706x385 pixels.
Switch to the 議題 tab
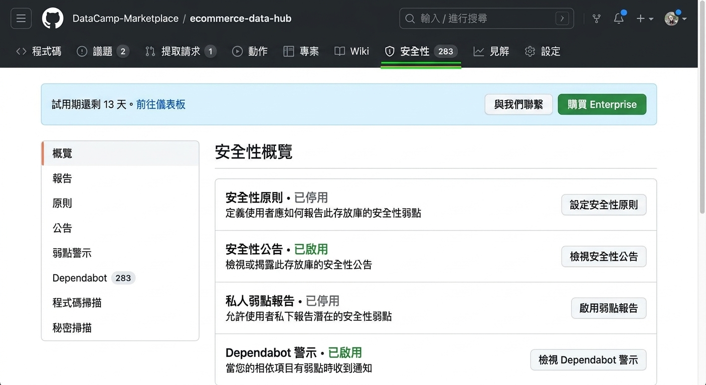(103, 51)
